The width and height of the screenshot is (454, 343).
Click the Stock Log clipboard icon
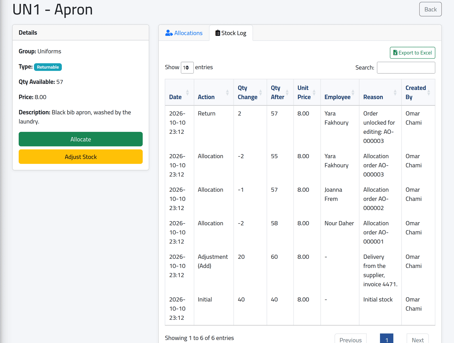218,33
